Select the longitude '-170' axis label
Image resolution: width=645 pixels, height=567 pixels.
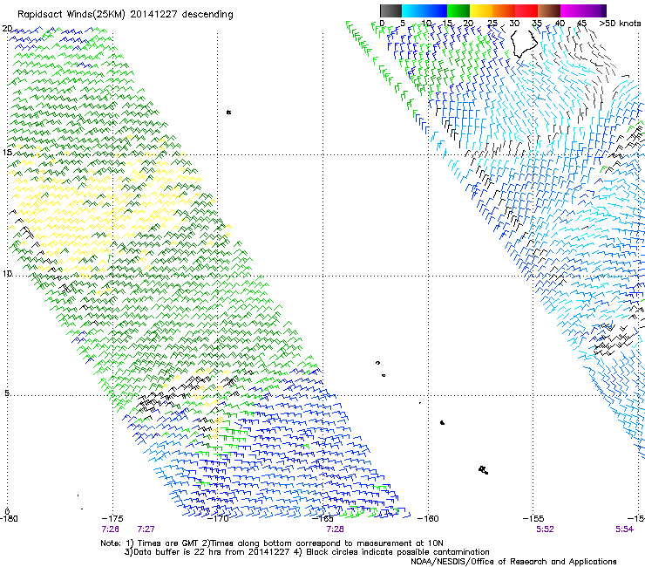(218, 518)
